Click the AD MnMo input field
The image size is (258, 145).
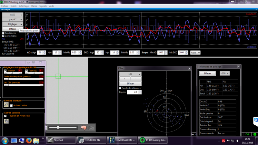coord(75,53)
